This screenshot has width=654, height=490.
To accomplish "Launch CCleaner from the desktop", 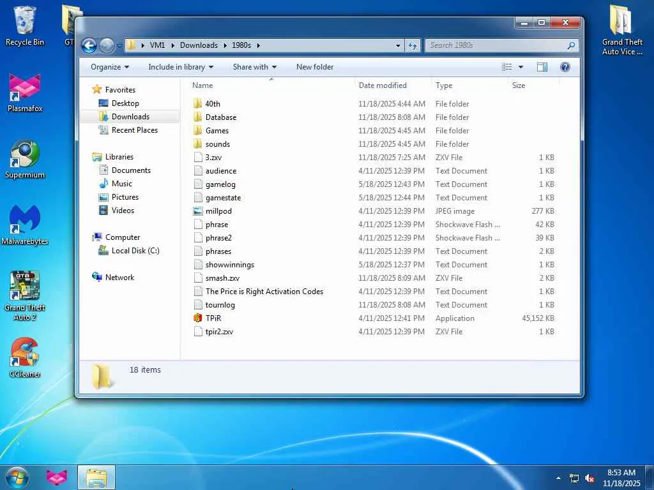I will tap(25, 357).
